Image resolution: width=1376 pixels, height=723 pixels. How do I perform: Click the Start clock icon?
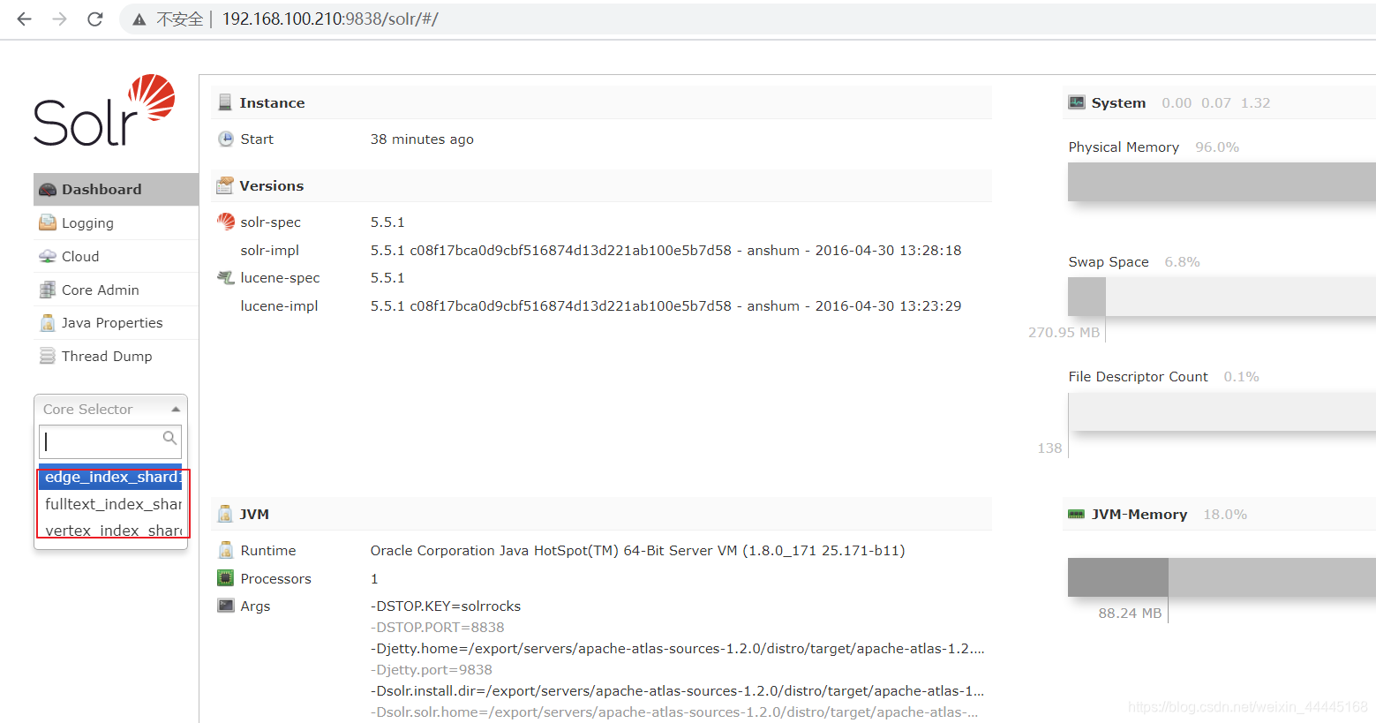(x=226, y=139)
